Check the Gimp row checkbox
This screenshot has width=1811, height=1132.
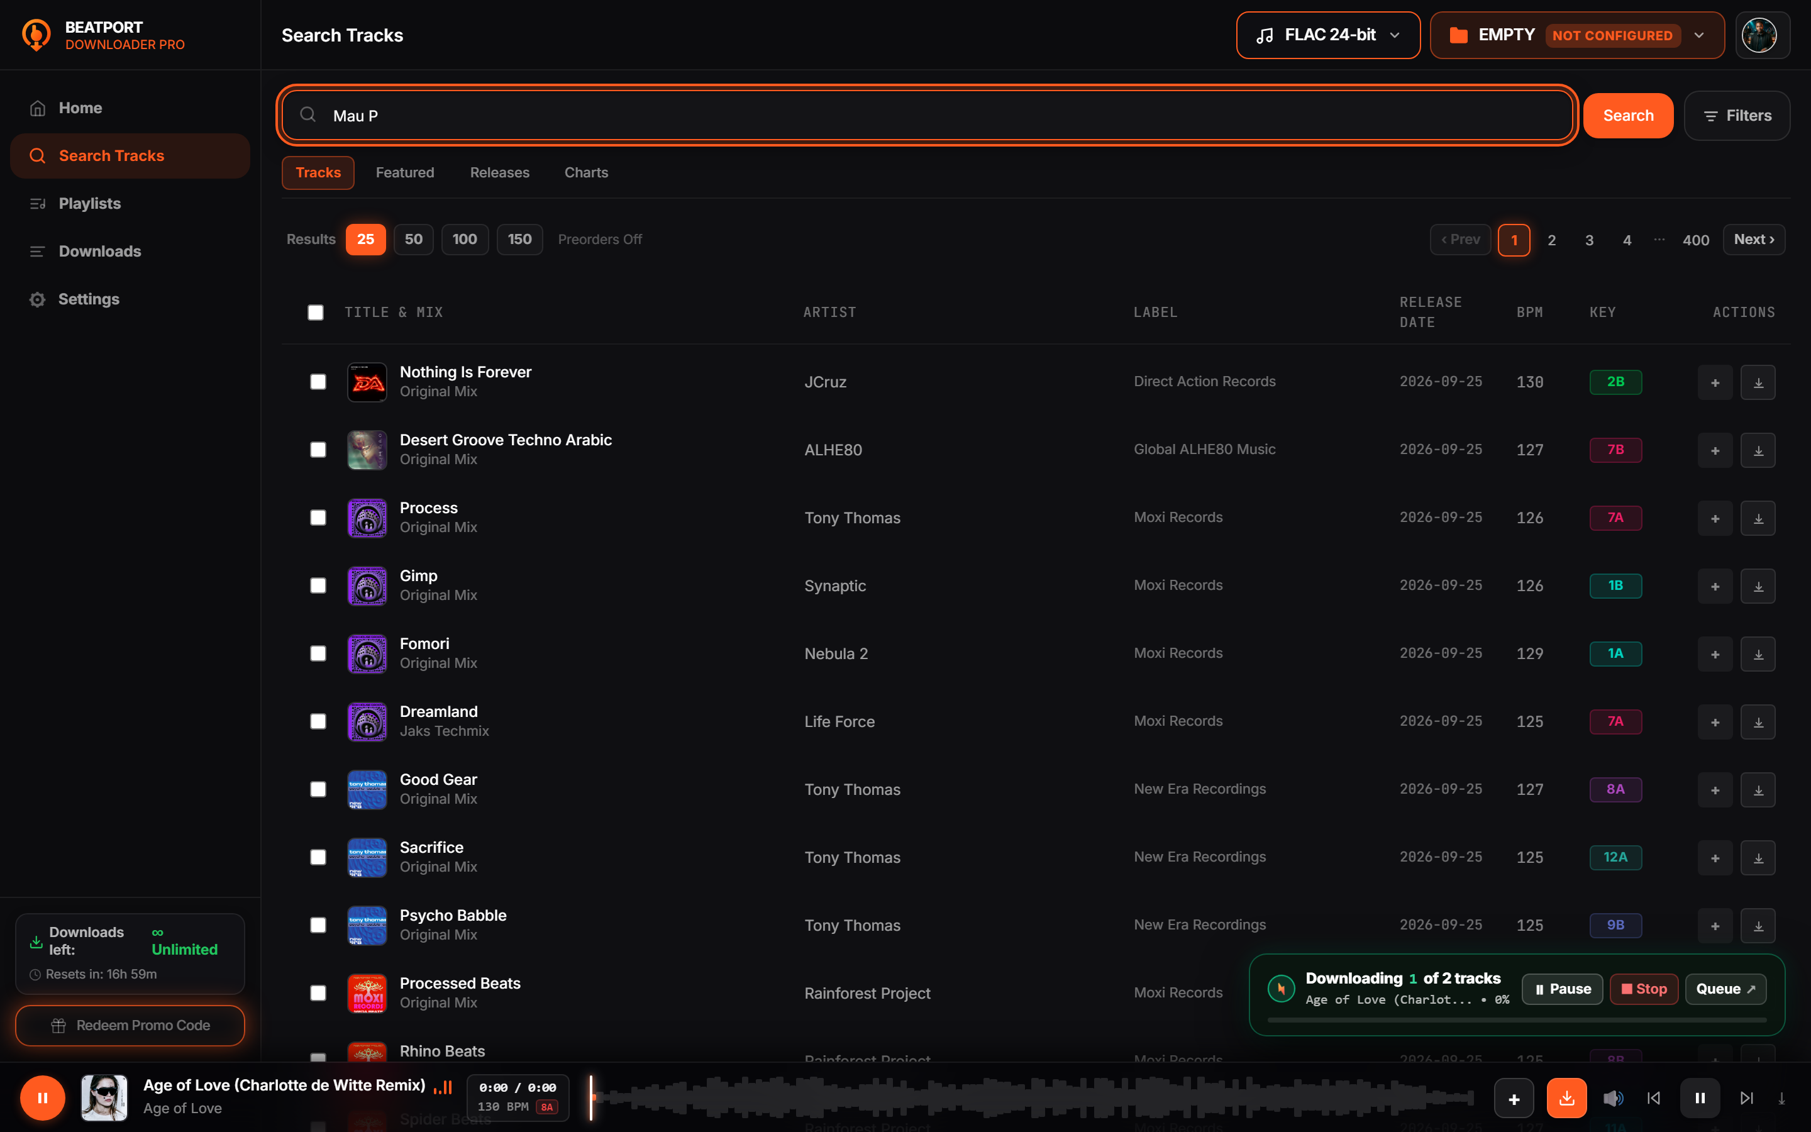(x=318, y=585)
